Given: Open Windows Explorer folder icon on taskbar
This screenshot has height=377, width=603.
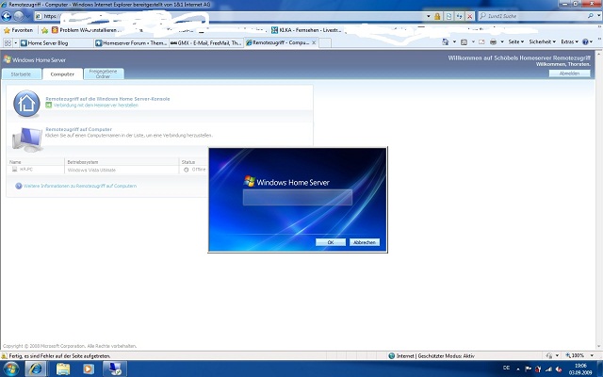Looking at the screenshot, I should tap(63, 369).
